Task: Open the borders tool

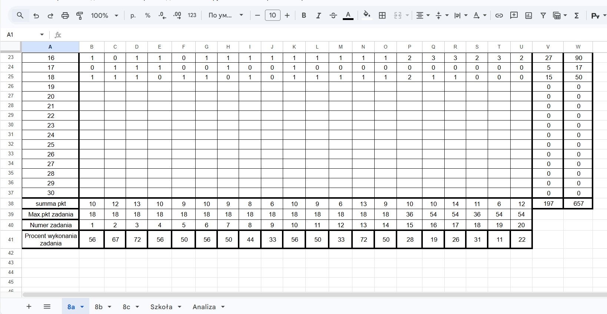Action: tap(382, 16)
